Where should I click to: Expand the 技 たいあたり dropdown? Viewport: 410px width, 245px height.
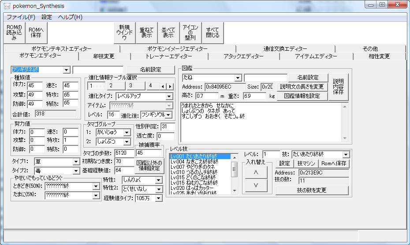(x=346, y=155)
